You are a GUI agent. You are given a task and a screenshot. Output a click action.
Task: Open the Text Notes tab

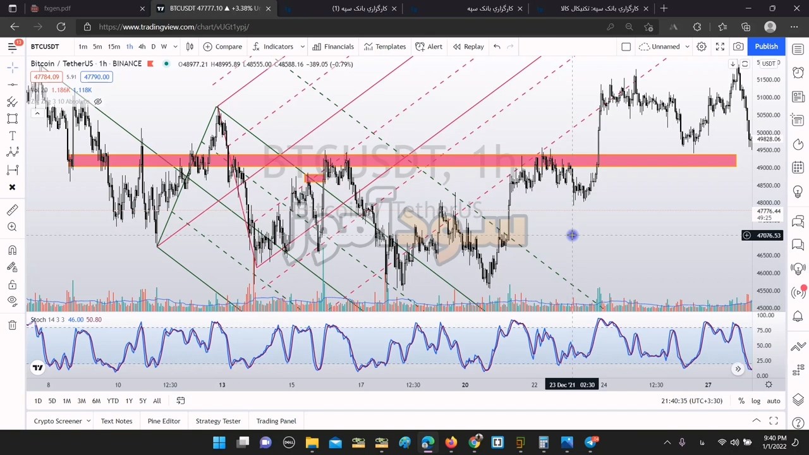pyautogui.click(x=116, y=421)
